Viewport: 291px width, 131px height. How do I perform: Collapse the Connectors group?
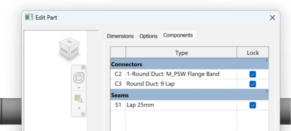(267, 60)
